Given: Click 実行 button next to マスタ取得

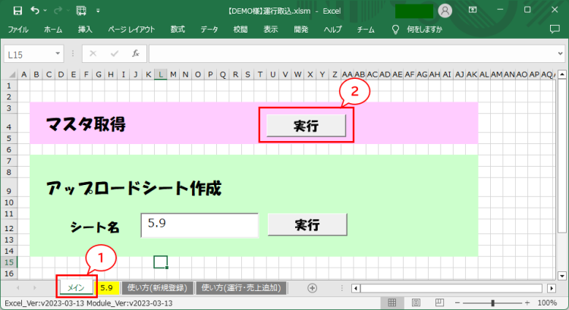Looking at the screenshot, I should (306, 126).
